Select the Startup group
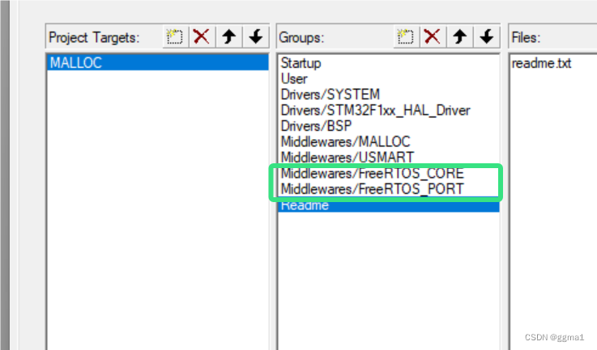The width and height of the screenshot is (597, 350). click(388, 63)
